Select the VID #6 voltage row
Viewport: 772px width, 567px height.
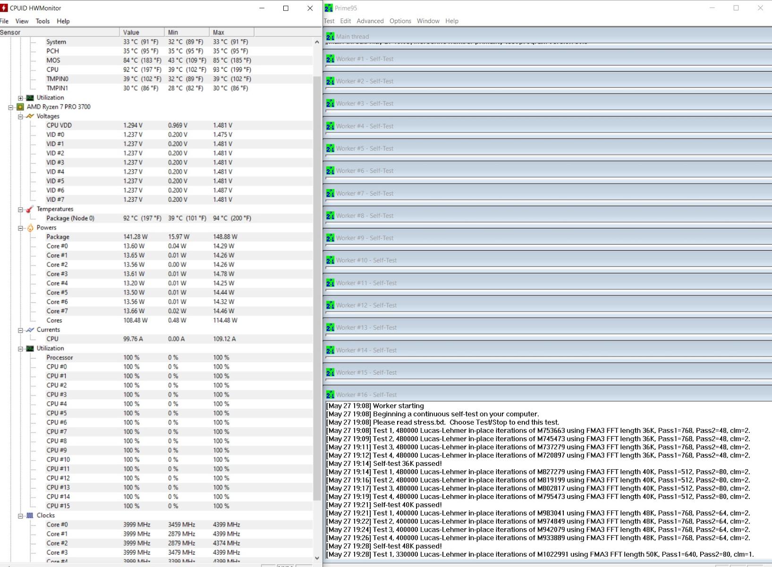point(156,190)
